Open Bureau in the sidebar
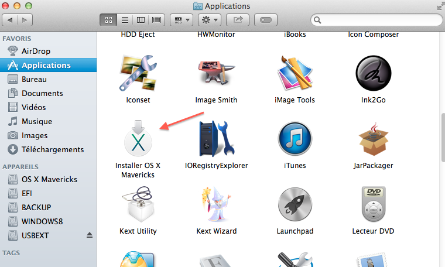The width and height of the screenshot is (445, 267). [x=48, y=79]
